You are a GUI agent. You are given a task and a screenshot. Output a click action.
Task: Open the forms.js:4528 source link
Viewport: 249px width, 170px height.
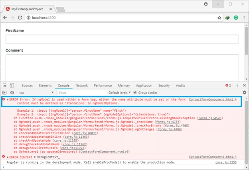[x=210, y=118]
